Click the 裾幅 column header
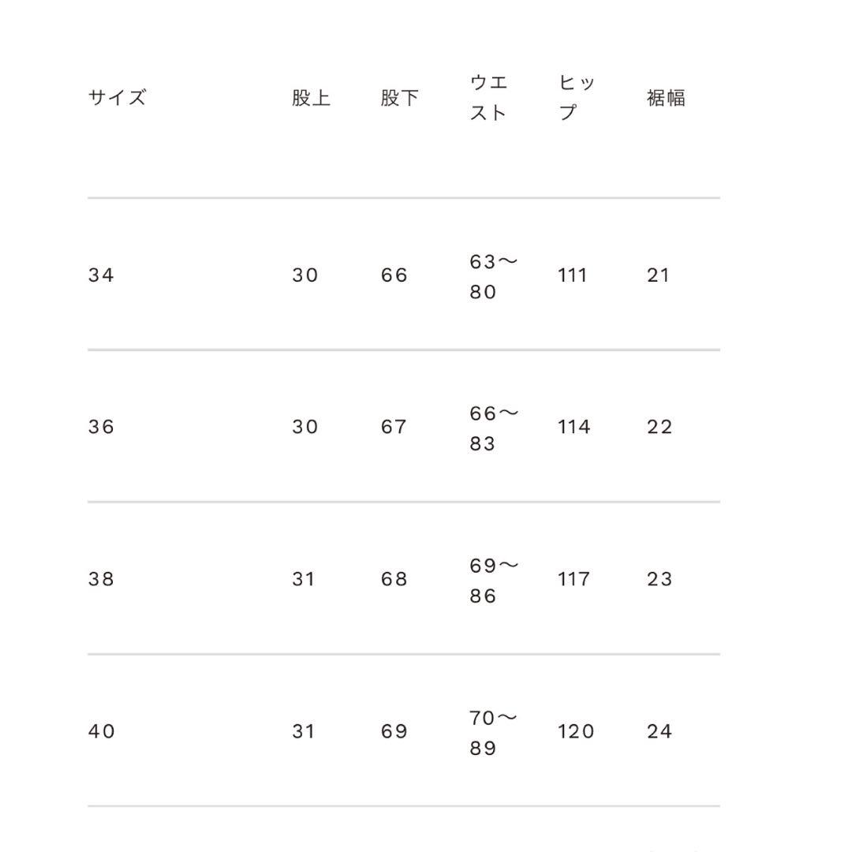The image size is (852, 852). pos(666,98)
